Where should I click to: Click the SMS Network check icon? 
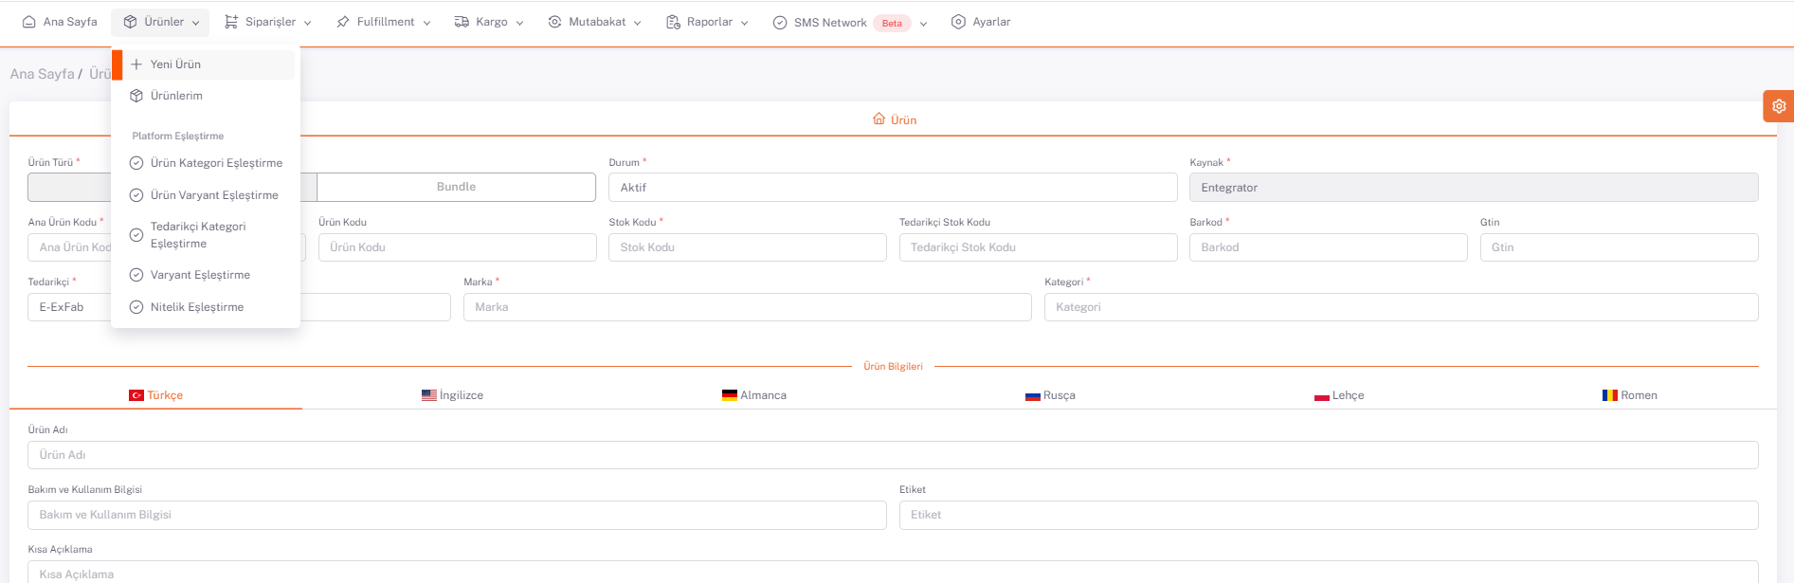tap(780, 23)
